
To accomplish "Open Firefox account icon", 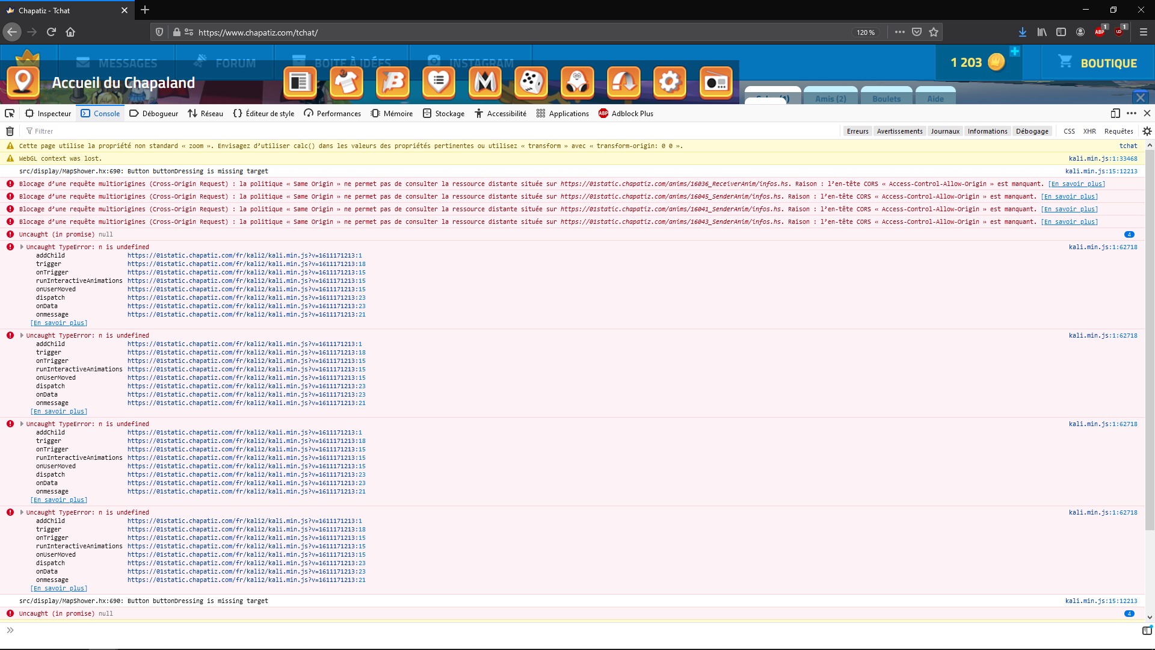I will tap(1080, 32).
